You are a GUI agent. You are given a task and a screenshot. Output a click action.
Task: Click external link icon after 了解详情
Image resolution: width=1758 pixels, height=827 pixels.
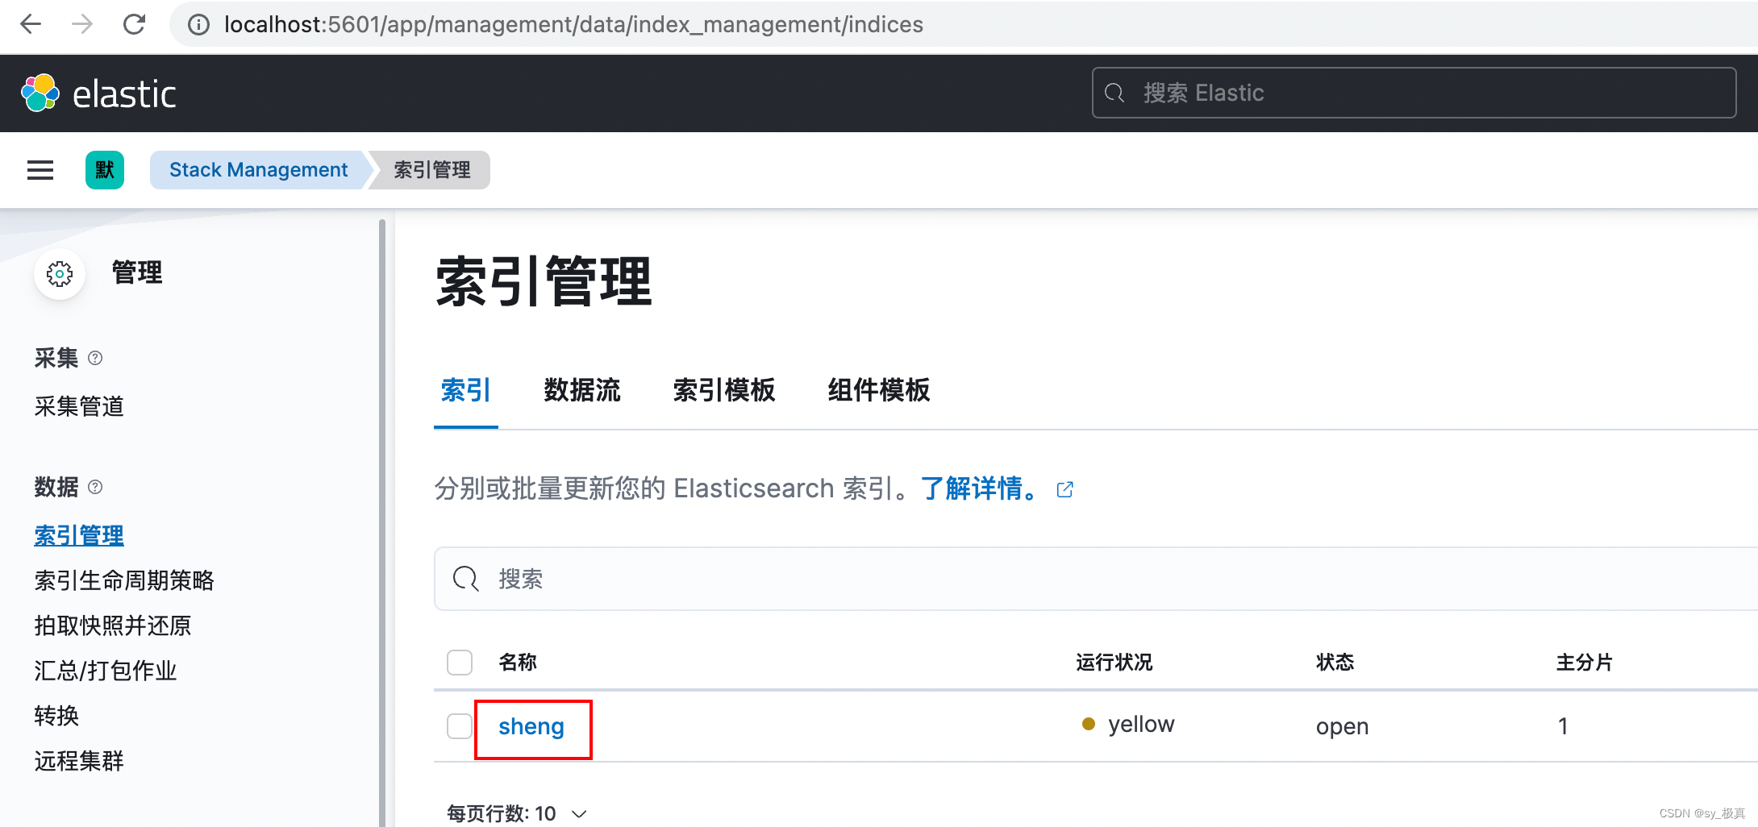click(x=1064, y=489)
